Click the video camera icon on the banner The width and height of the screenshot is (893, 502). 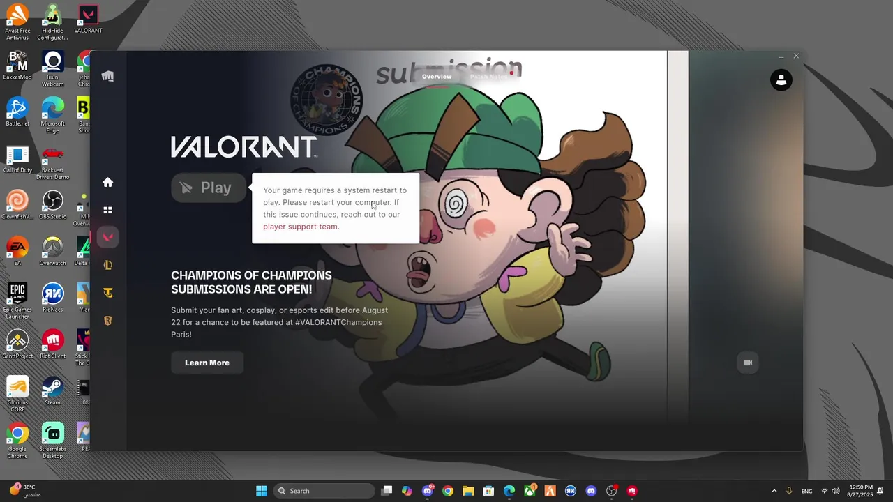[x=748, y=363]
